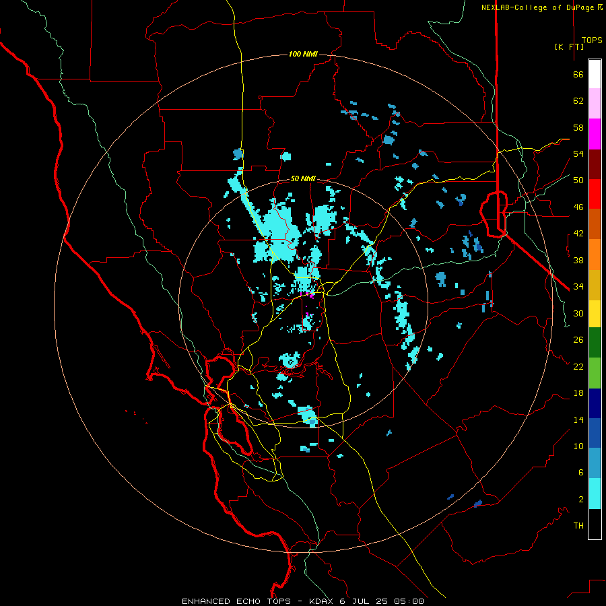Click the 'TH' legend threshold label

click(578, 525)
